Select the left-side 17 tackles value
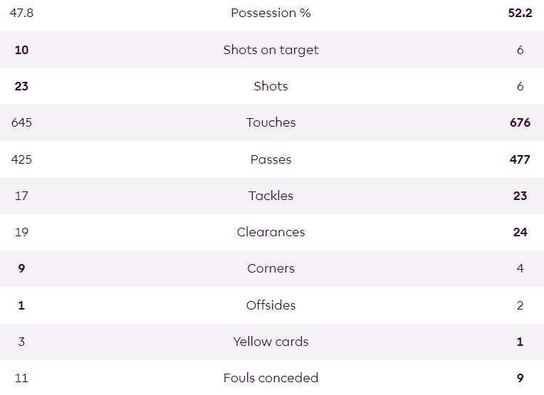Viewport: 544px width, 395px height. click(21, 196)
